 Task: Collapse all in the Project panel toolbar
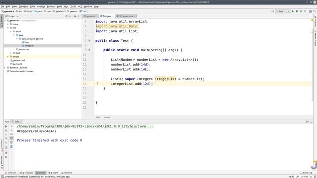(x=70, y=16)
